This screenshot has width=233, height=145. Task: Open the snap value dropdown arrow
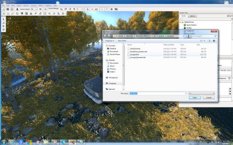coord(83,9)
